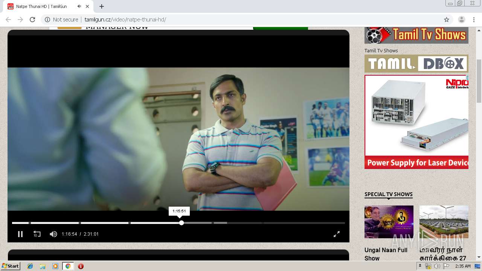The width and height of the screenshot is (482, 271).
Task: Open the Power Supply for Laser Device ad
Action: click(x=416, y=122)
